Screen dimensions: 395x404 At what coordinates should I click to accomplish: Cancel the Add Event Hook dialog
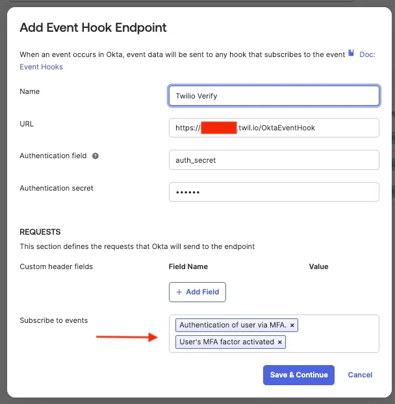pyautogui.click(x=360, y=375)
